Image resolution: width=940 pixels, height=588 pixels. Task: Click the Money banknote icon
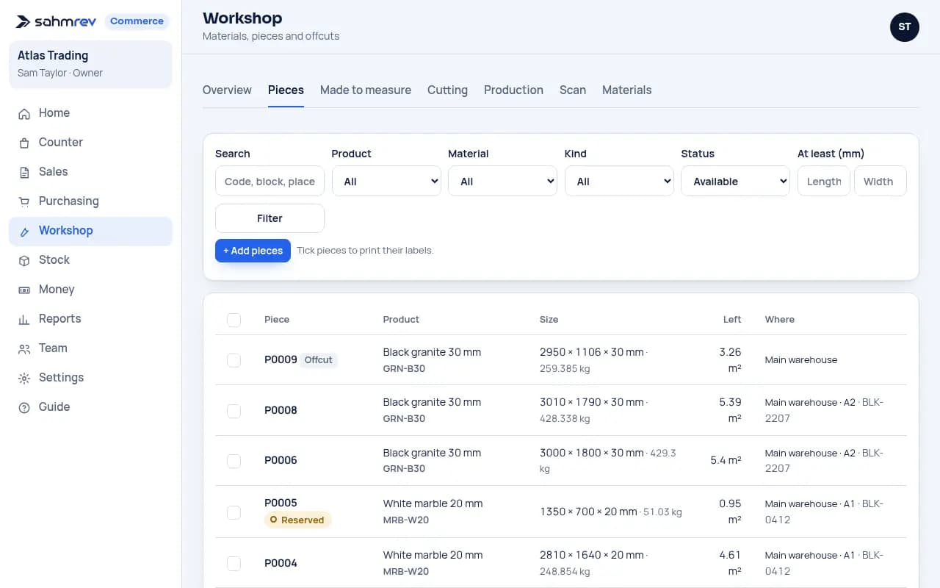24,290
